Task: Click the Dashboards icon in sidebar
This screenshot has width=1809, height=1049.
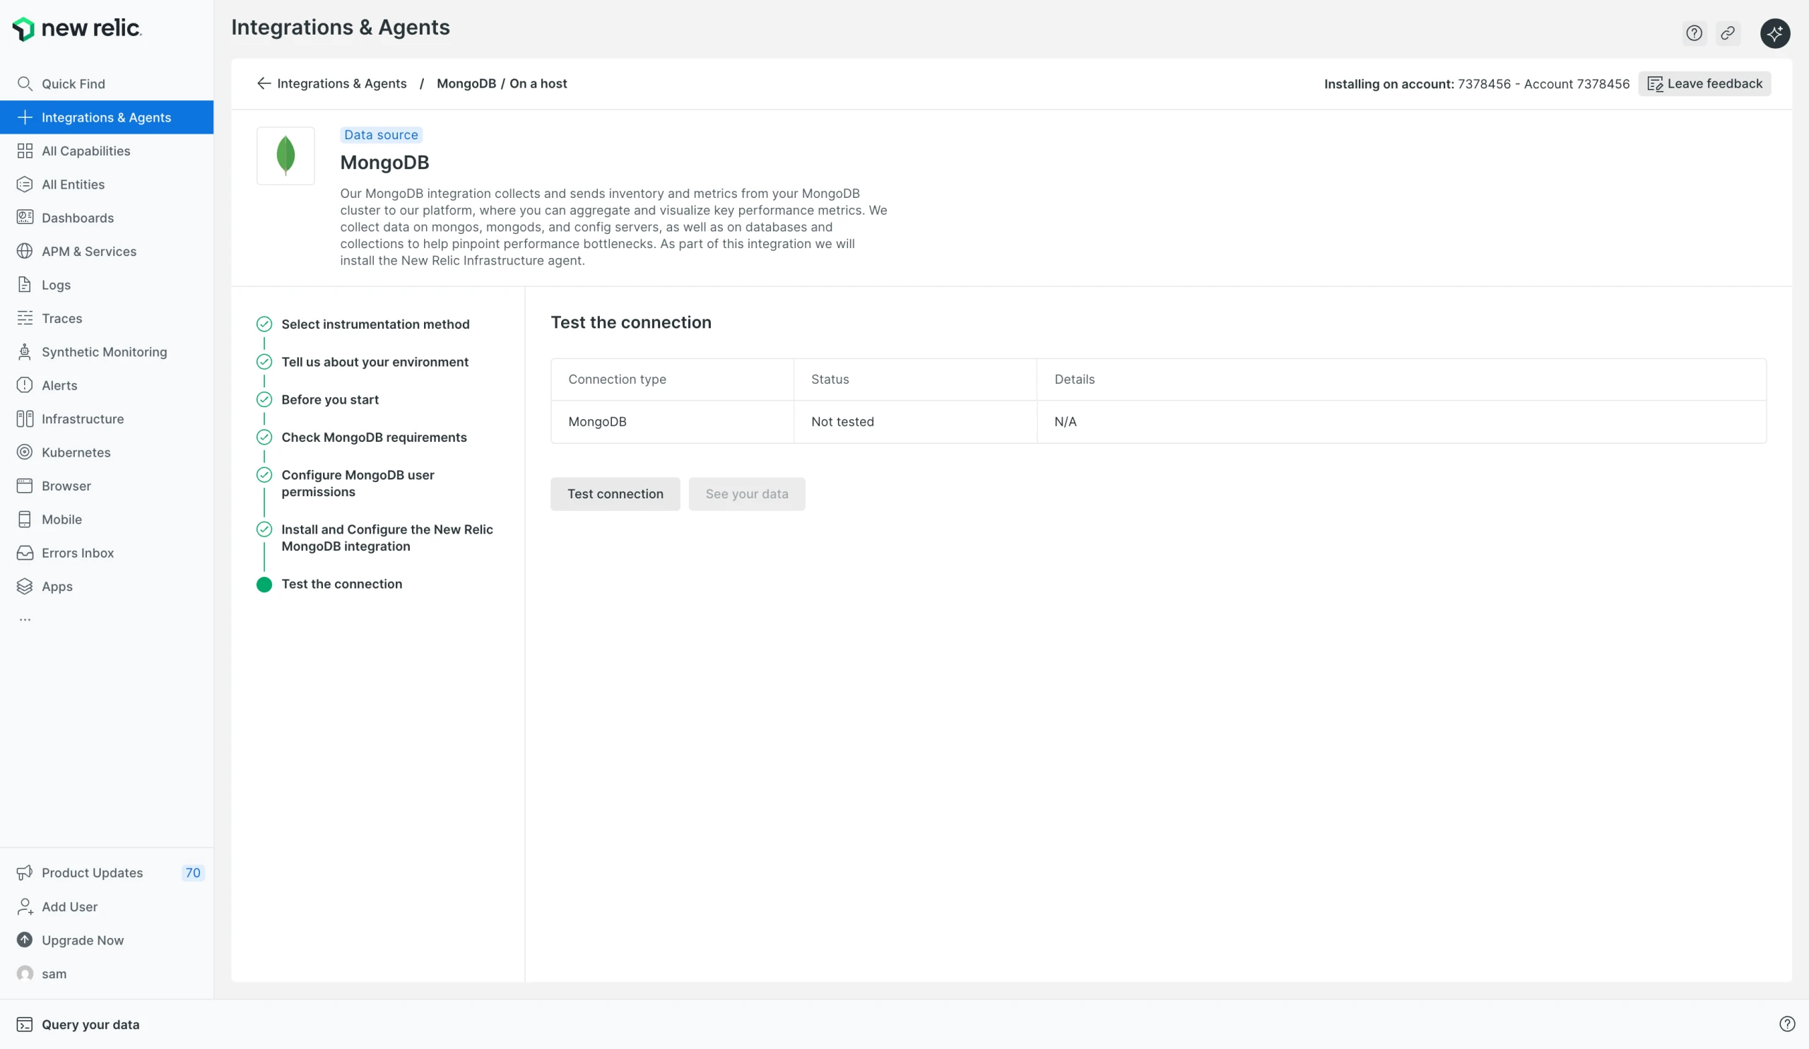Action: [25, 218]
